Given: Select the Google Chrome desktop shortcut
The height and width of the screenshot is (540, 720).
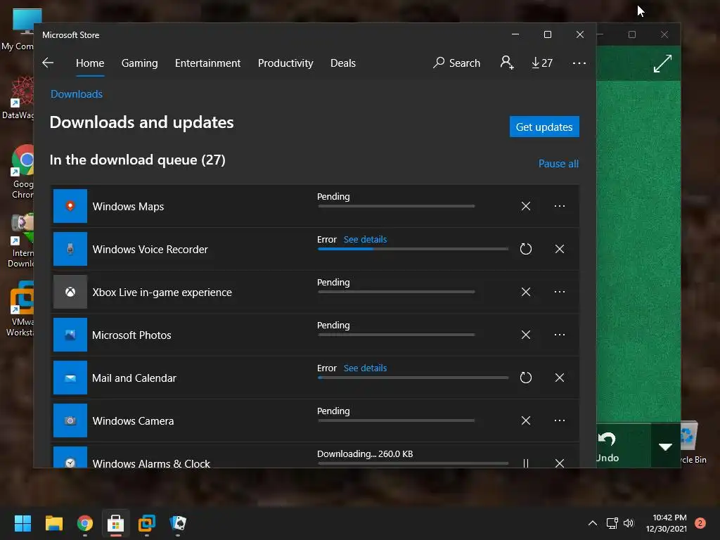Looking at the screenshot, I should 22,172.
